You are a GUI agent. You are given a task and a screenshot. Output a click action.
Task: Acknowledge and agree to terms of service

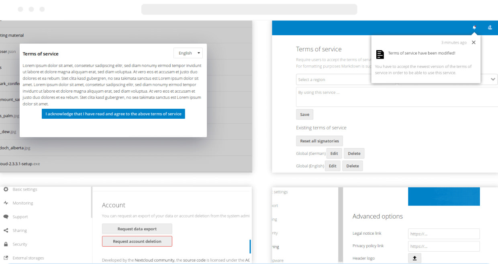113,114
